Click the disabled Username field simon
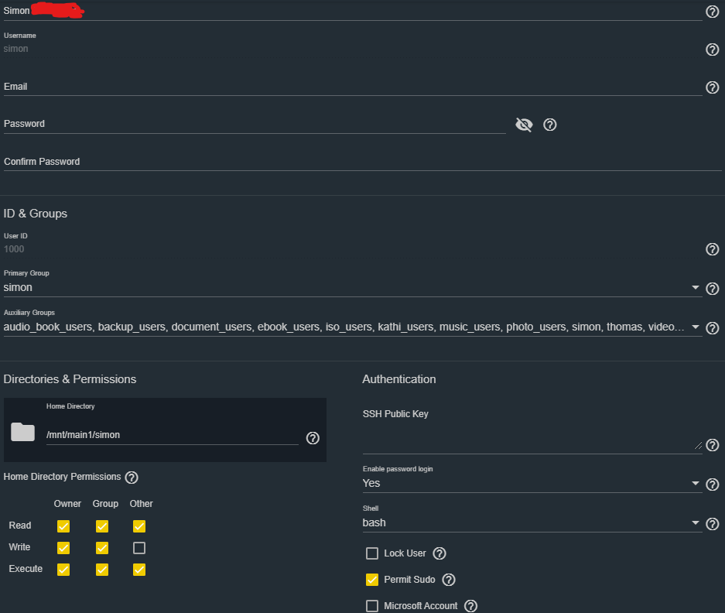This screenshot has width=725, height=613. click(353, 49)
